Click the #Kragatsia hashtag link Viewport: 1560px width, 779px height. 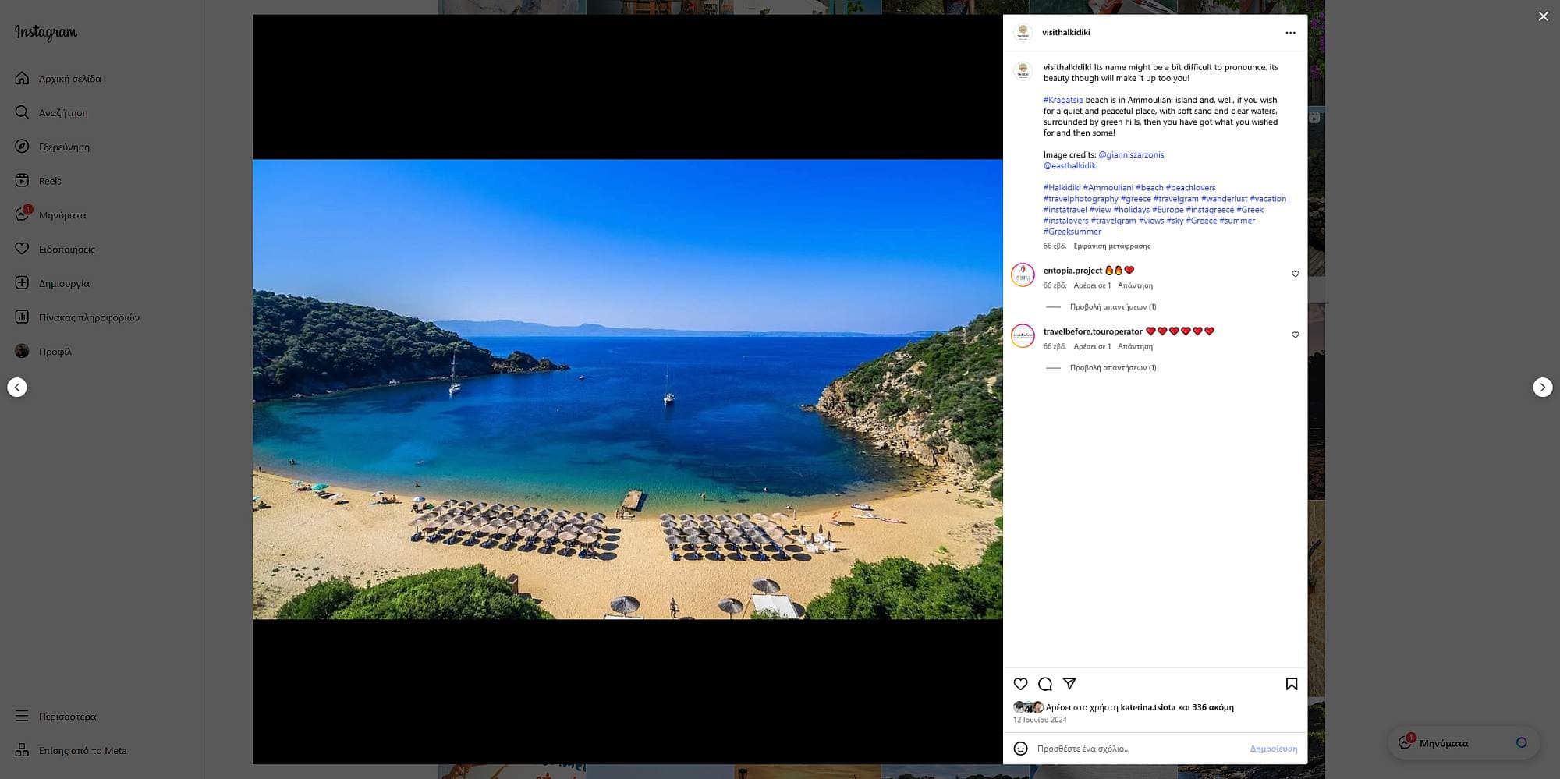(1062, 100)
